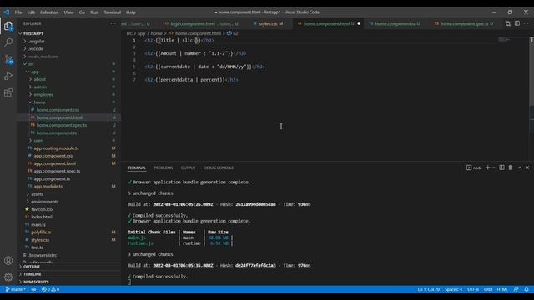Change HTML language mode
The height and width of the screenshot is (300, 534).
(x=502, y=289)
